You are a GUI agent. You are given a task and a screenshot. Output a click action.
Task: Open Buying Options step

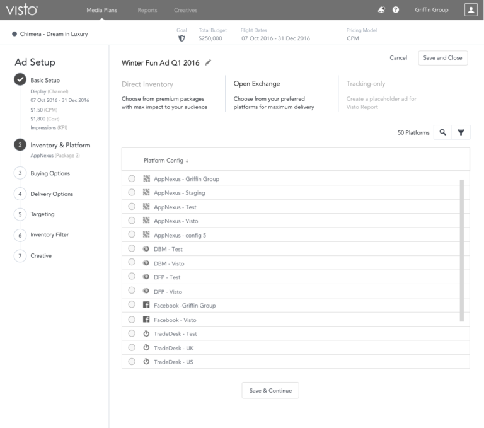tap(50, 173)
